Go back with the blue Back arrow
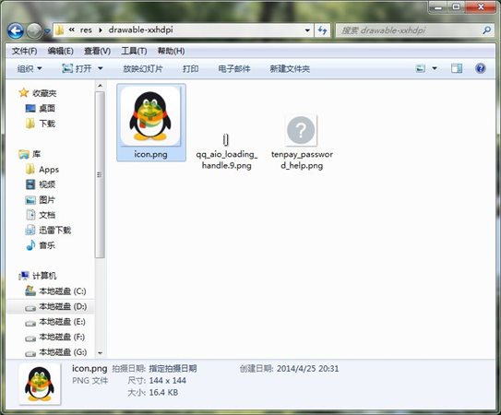 tap(16, 31)
